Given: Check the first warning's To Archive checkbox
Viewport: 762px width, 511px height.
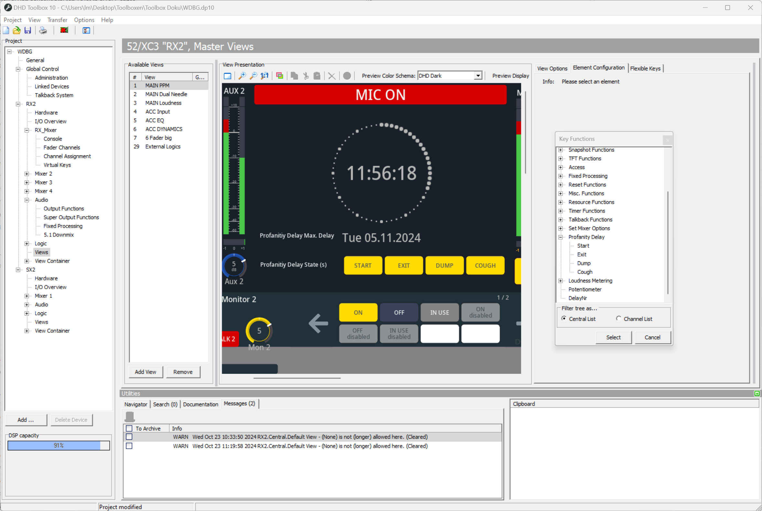Looking at the screenshot, I should click(x=129, y=437).
